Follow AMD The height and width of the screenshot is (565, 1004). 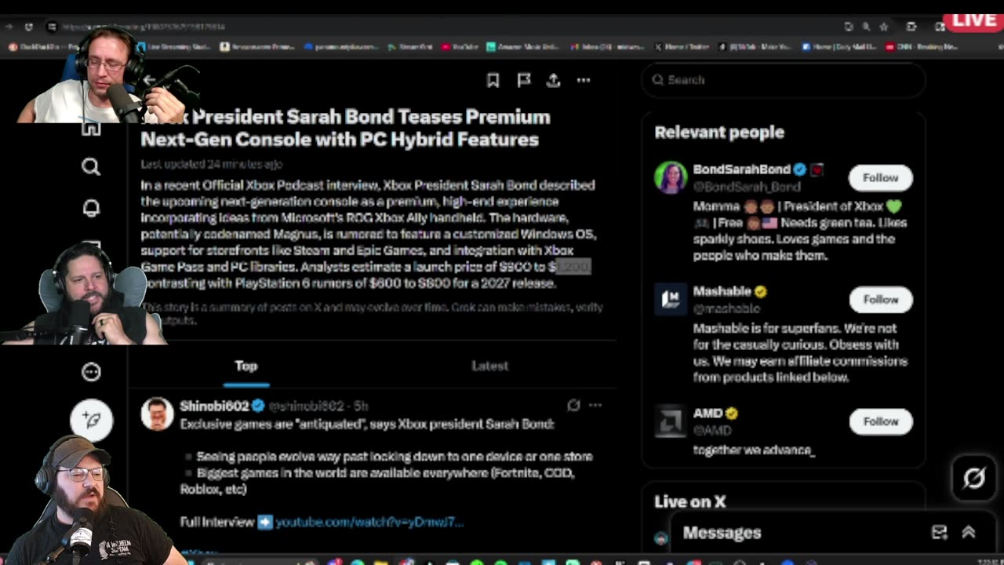click(880, 421)
